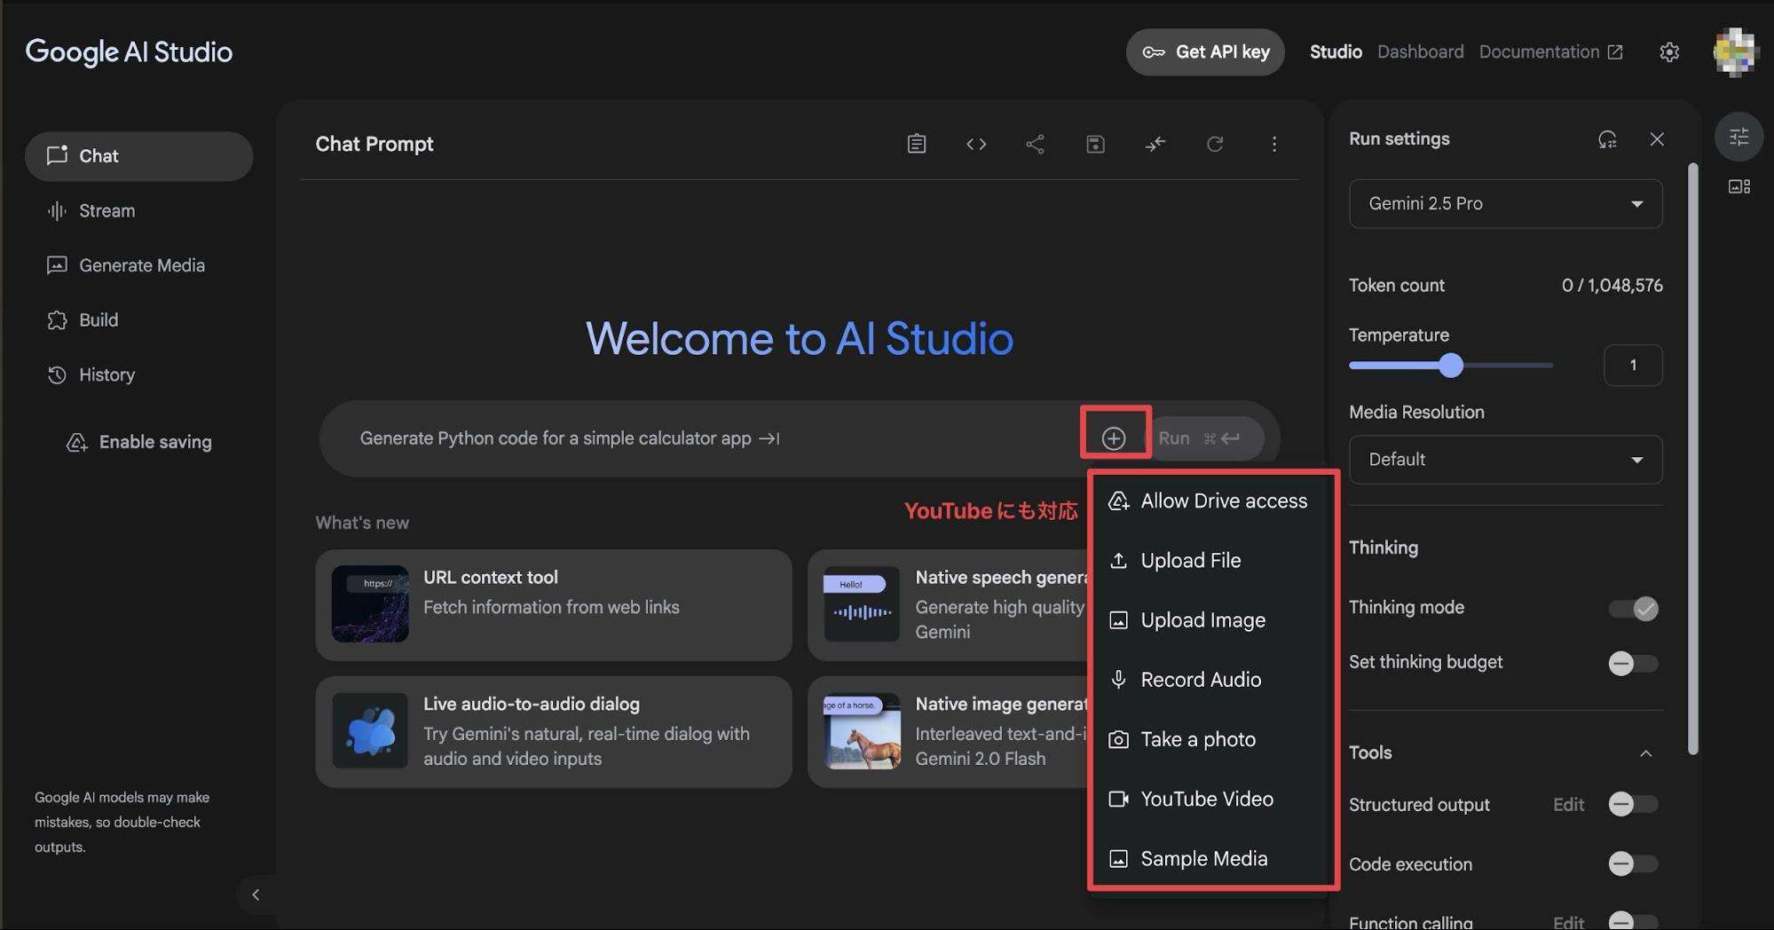Collapse the left sidebar chevron
The image size is (1774, 930).
coord(256,895)
